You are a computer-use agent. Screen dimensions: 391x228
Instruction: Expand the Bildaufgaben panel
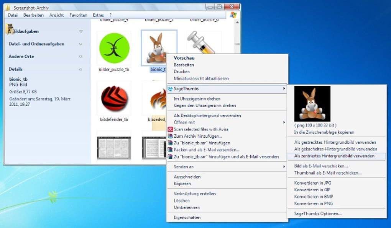click(81, 31)
